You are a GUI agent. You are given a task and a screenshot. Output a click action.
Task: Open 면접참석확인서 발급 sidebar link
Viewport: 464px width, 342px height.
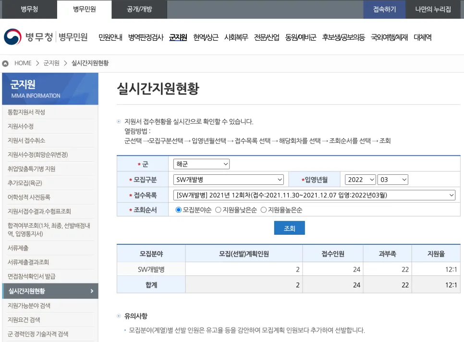(31, 276)
